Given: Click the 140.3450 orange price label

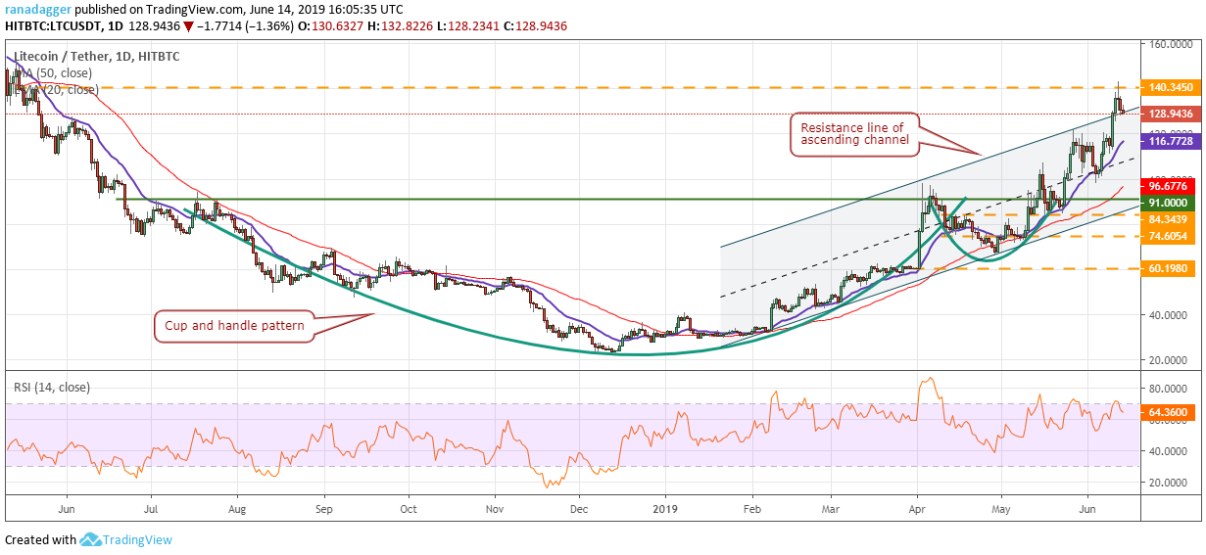Looking at the screenshot, I should pyautogui.click(x=1171, y=87).
